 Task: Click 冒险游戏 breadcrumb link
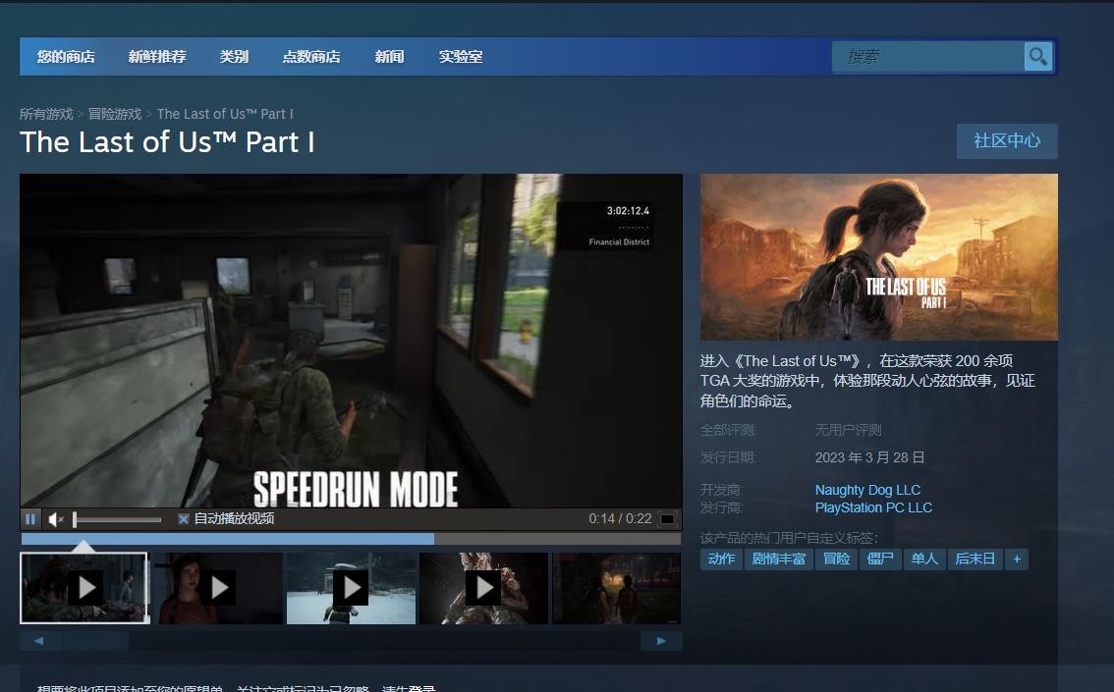tap(114, 114)
